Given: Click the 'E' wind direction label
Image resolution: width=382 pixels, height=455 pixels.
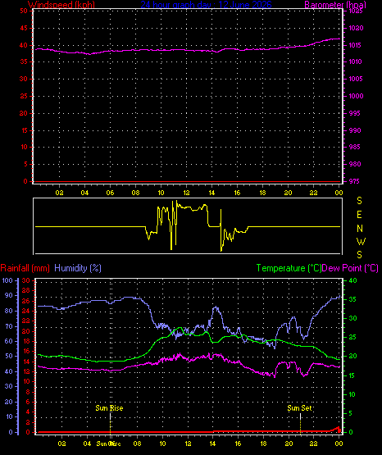Looking at the screenshot, I should (359, 215).
